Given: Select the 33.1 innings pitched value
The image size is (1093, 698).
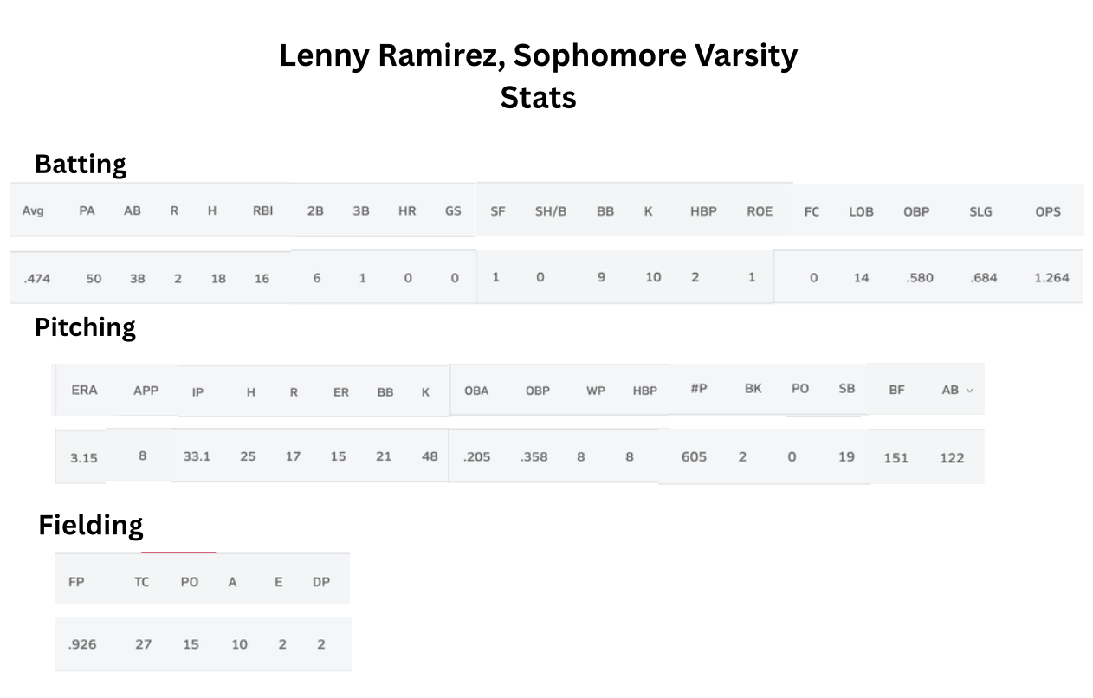Looking at the screenshot, I should pyautogui.click(x=197, y=456).
